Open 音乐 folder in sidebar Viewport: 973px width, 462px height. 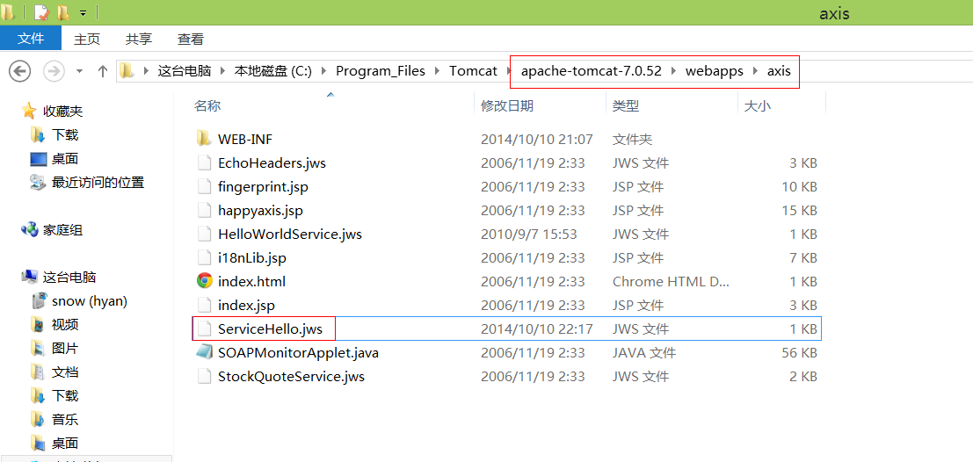point(54,419)
